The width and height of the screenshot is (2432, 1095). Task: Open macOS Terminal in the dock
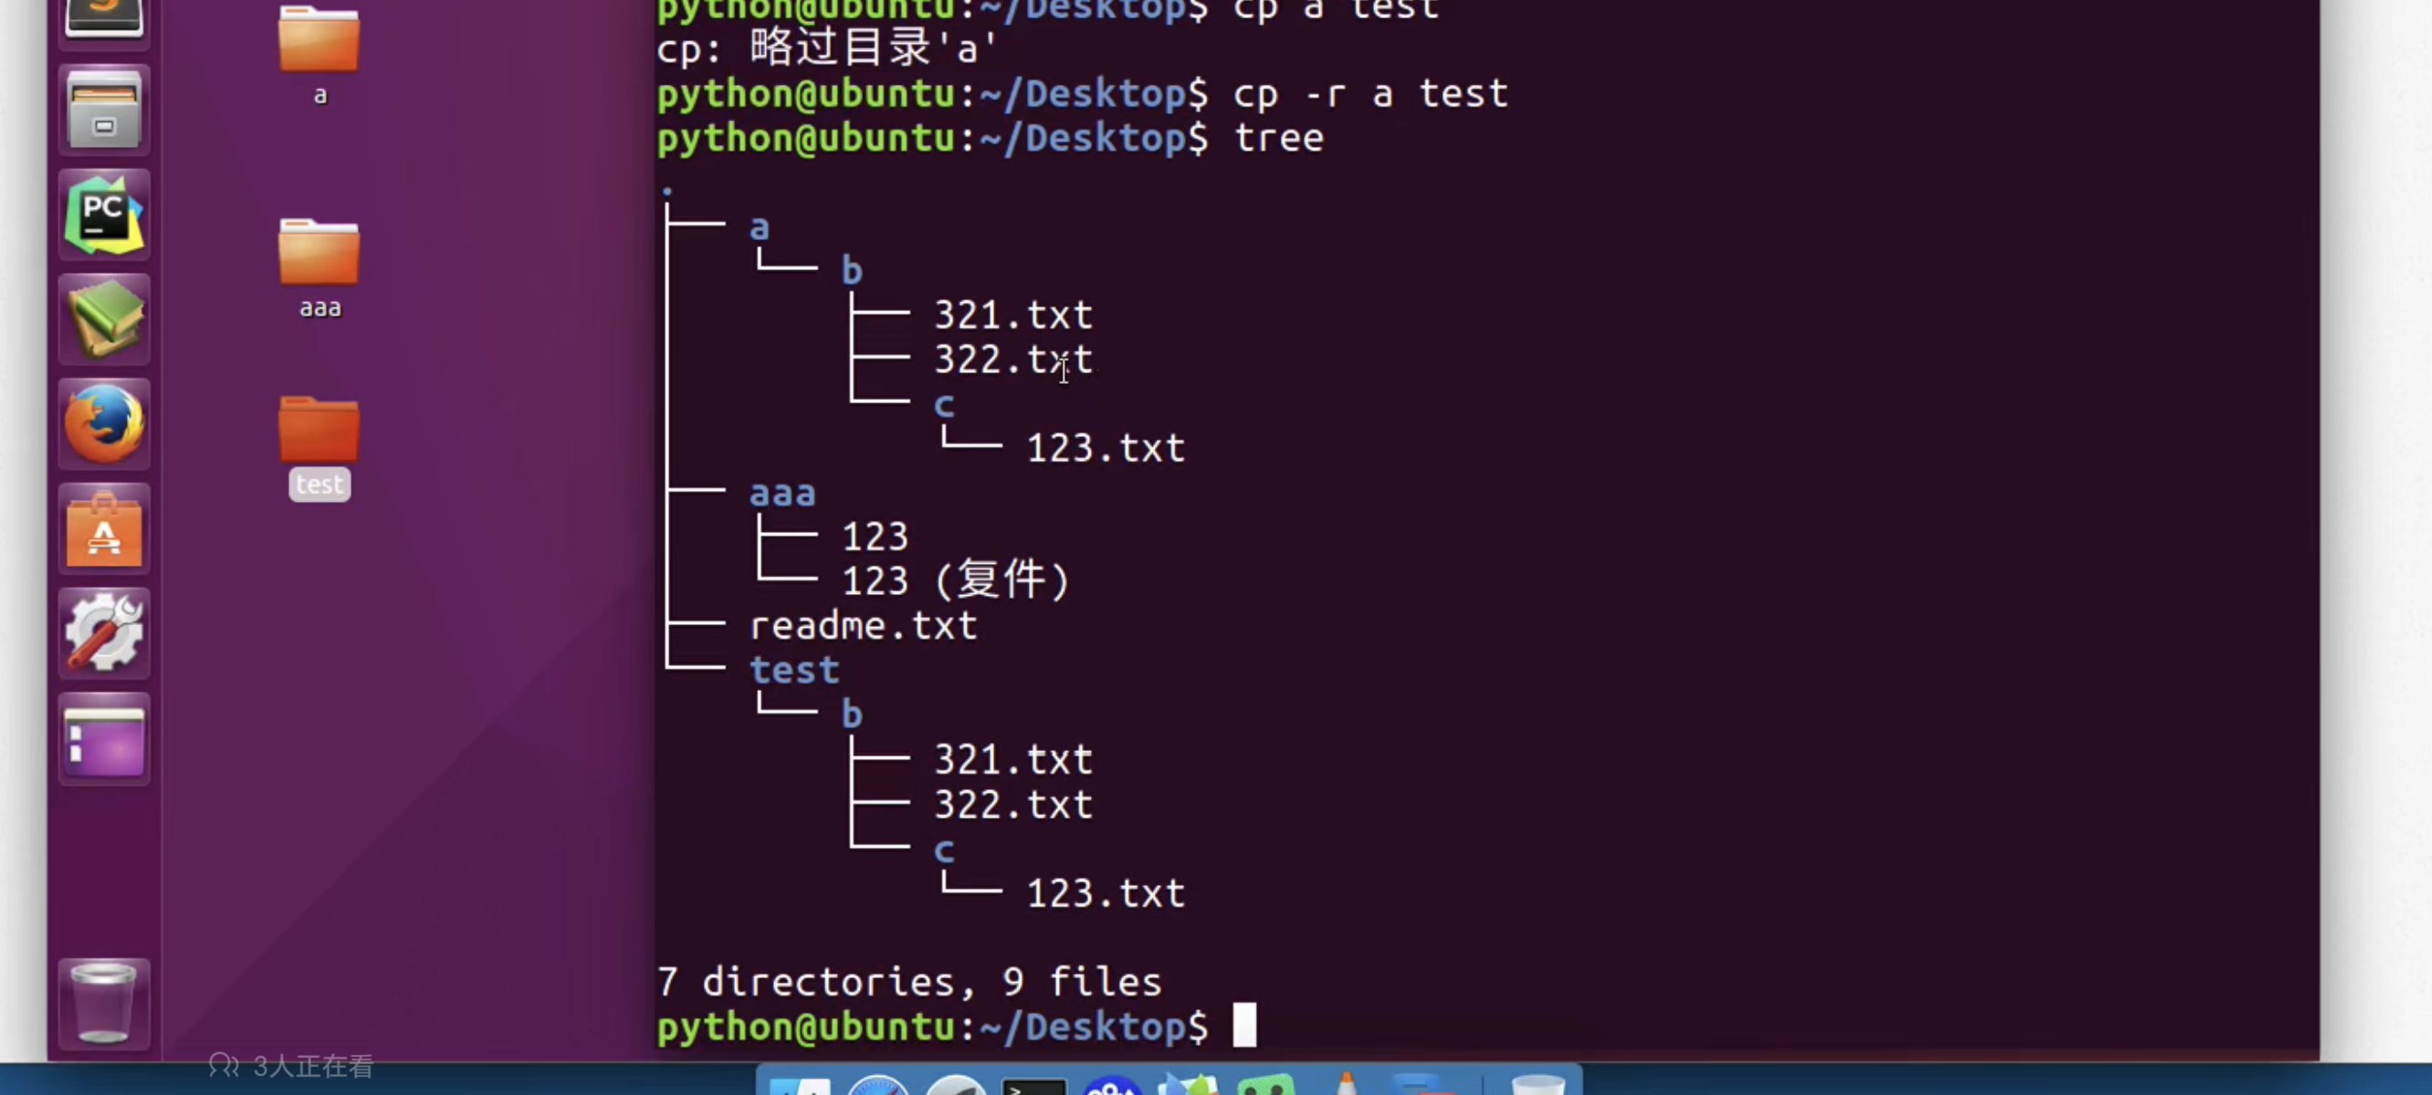click(x=1033, y=1086)
